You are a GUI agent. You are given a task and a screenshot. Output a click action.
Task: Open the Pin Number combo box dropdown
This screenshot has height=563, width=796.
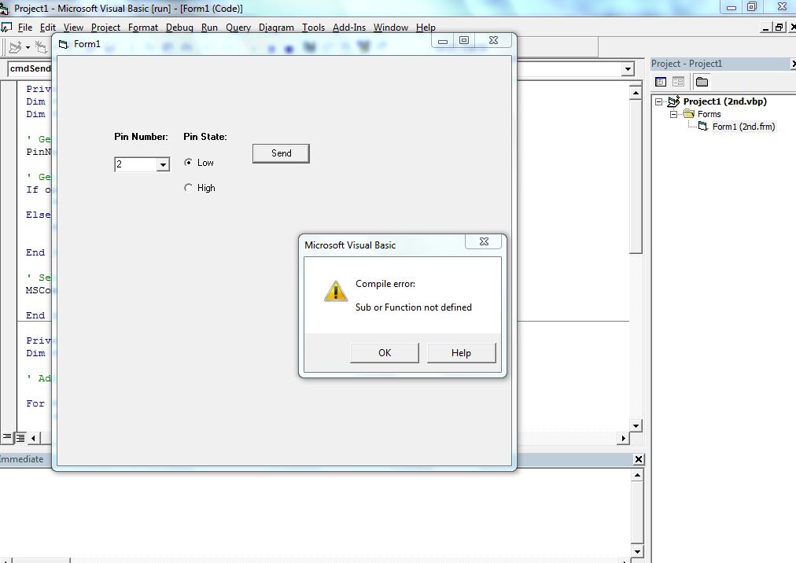(x=163, y=164)
